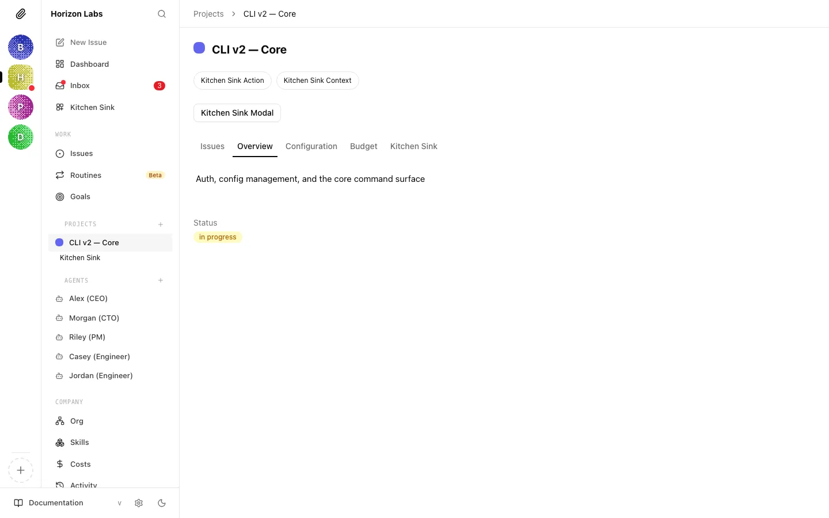Open the Kitchen Sink Modal
The image size is (829, 518).
[x=237, y=113]
